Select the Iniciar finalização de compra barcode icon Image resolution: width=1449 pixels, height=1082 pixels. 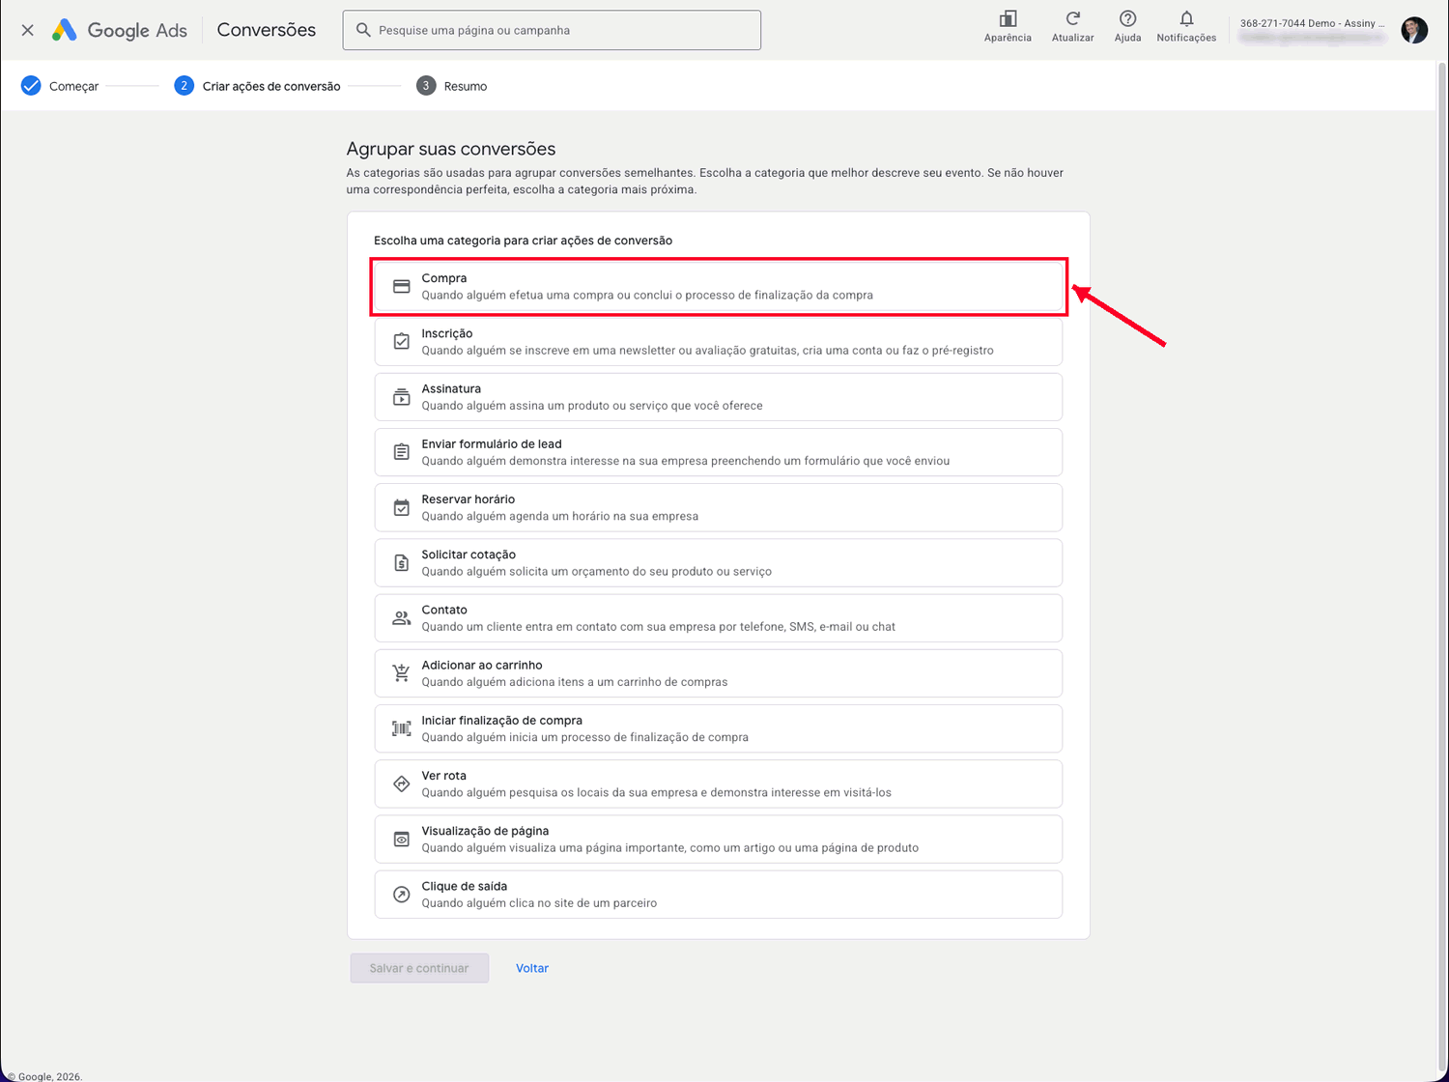tap(402, 728)
